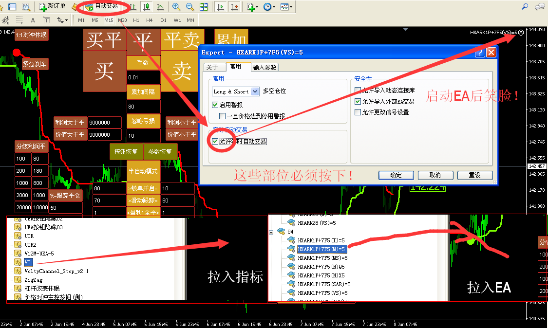The width and height of the screenshot is (548, 328).
Task: Zoom in on the chart
Action: tap(176, 7)
